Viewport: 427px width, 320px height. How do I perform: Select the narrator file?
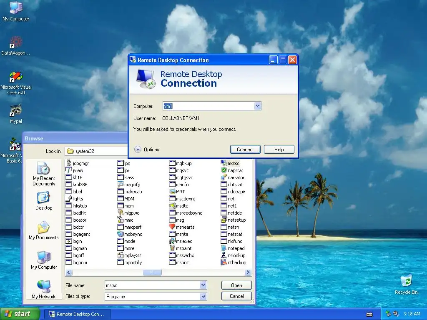233,177
